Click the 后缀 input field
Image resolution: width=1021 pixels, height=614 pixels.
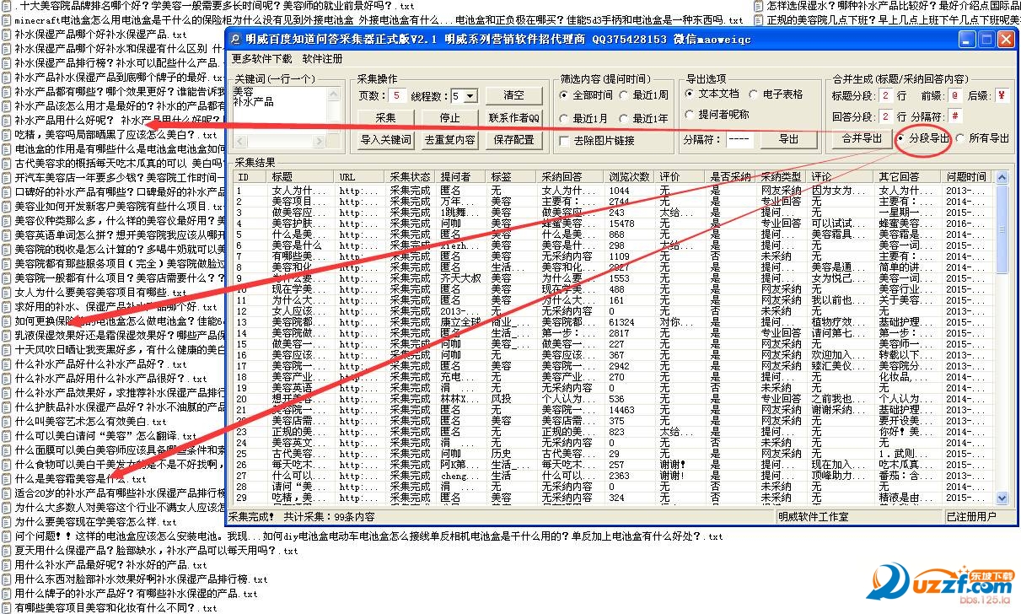1001,95
